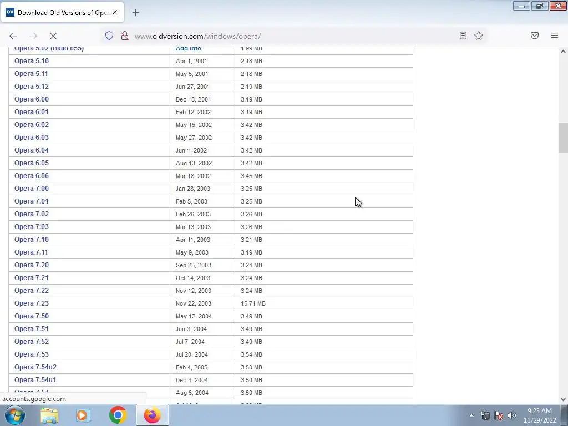Image resolution: width=568 pixels, height=426 pixels.
Task: Open the Opera 7.03 link
Action: point(32,226)
